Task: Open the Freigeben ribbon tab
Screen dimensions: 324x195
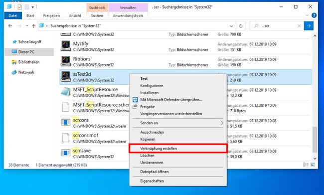Action: pyautogui.click(x=51, y=15)
